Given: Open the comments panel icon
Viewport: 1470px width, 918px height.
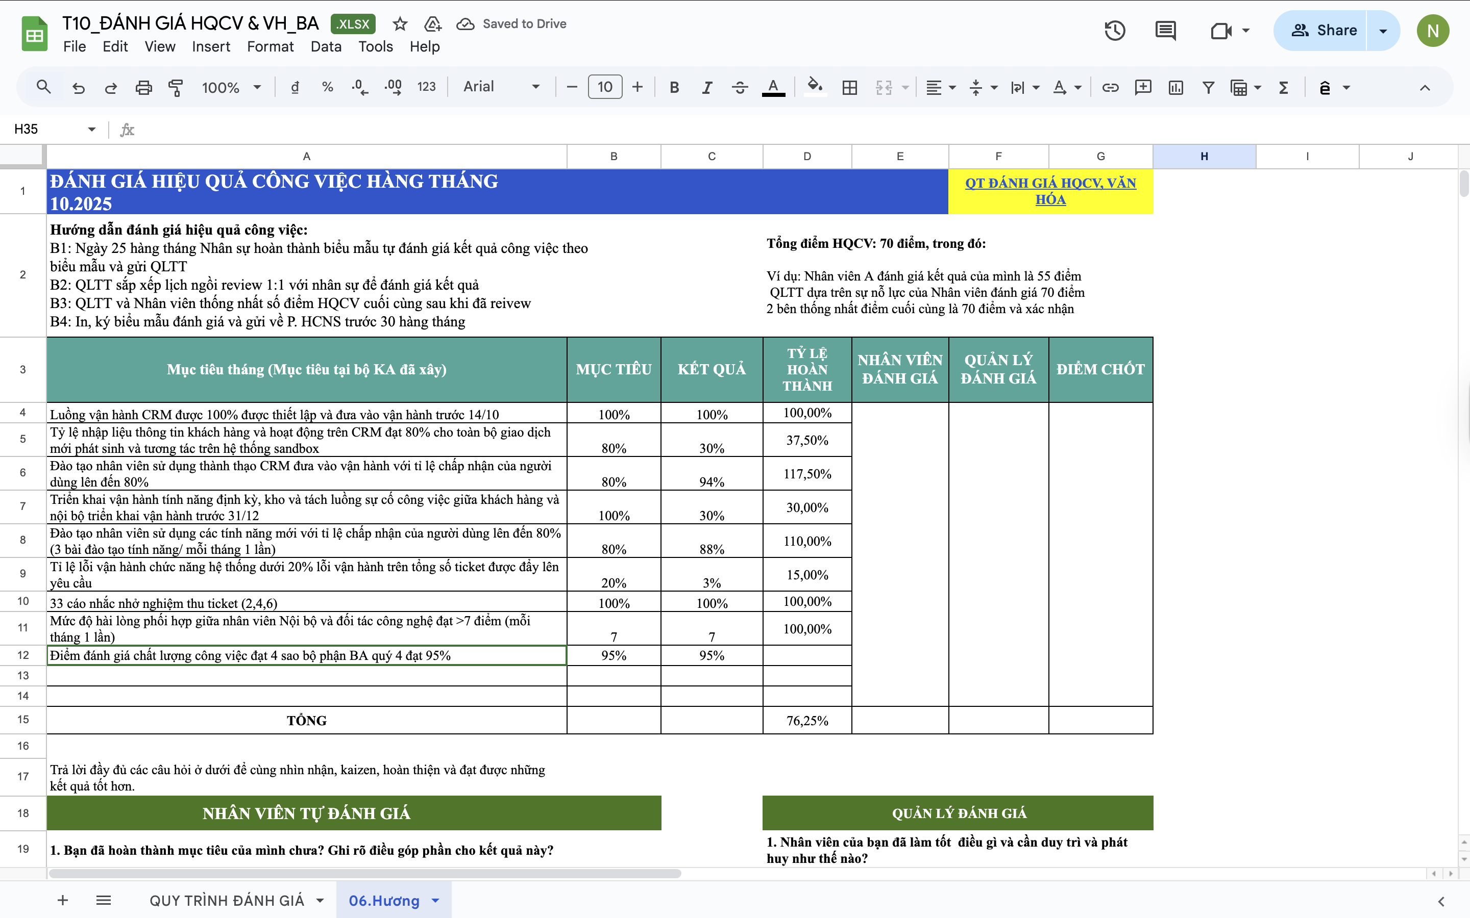Looking at the screenshot, I should pos(1165,31).
